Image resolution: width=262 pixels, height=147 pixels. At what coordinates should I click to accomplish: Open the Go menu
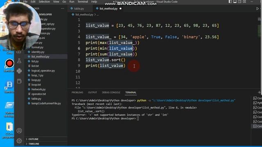64,2
